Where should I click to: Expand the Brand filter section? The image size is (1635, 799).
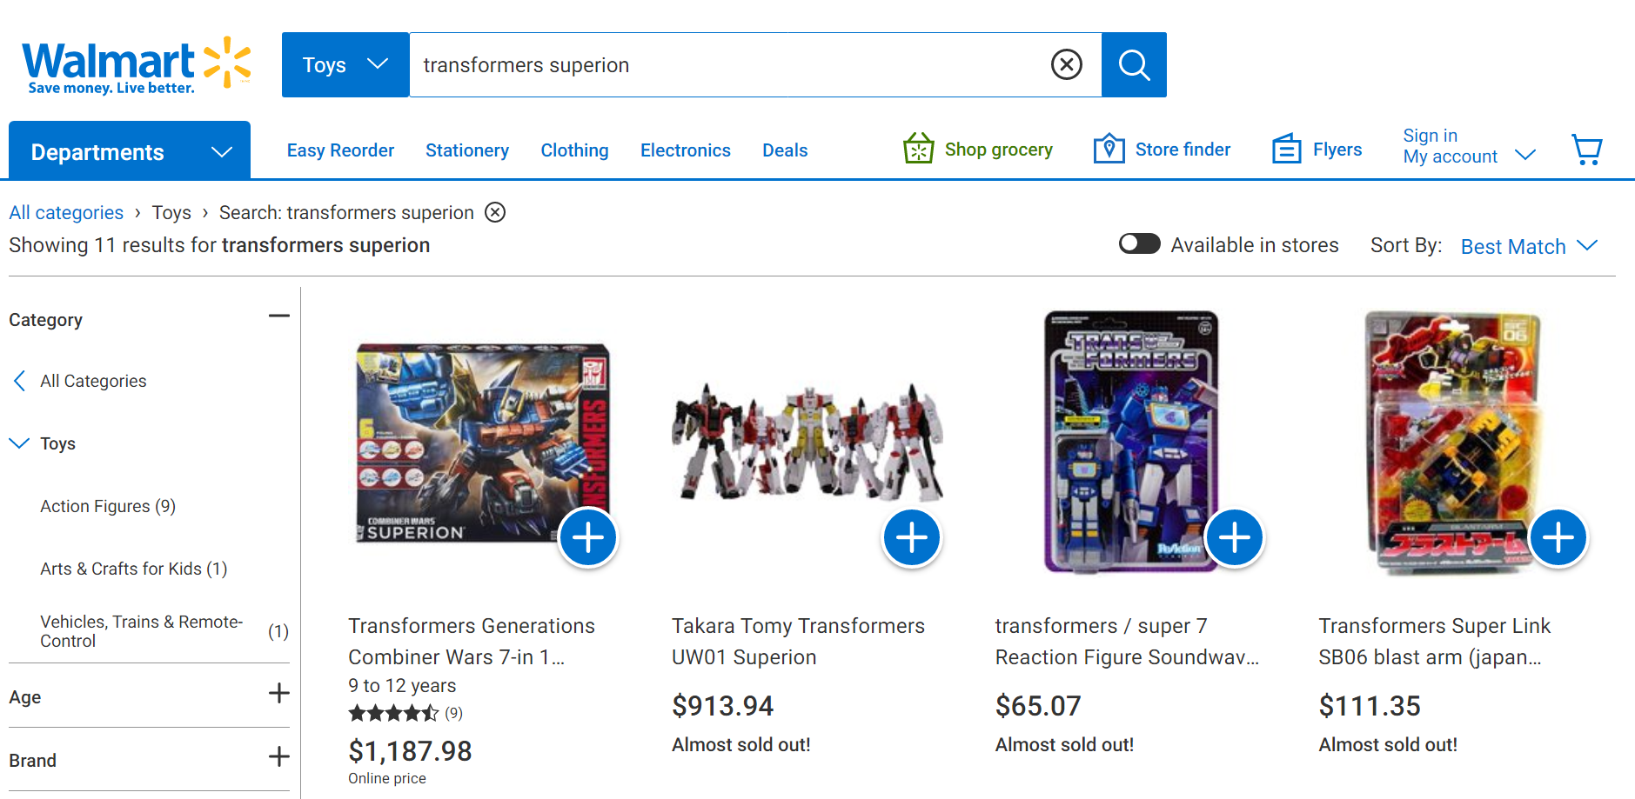point(278,757)
